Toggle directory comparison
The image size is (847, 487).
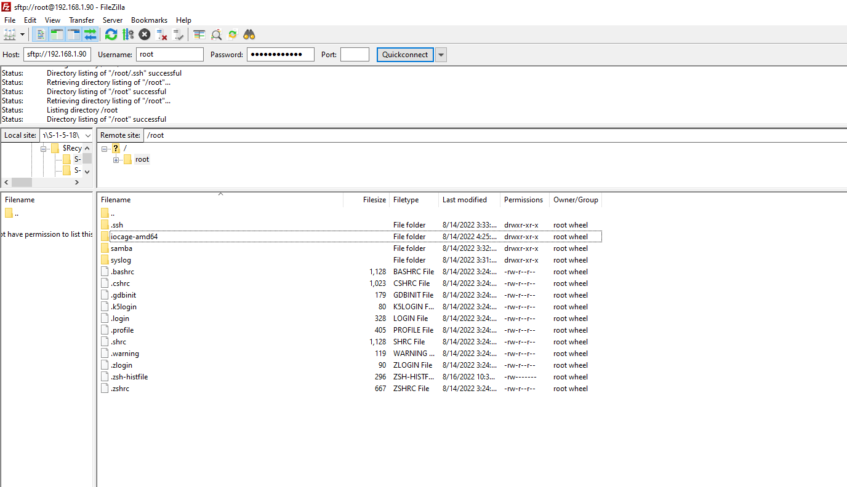(x=216, y=34)
